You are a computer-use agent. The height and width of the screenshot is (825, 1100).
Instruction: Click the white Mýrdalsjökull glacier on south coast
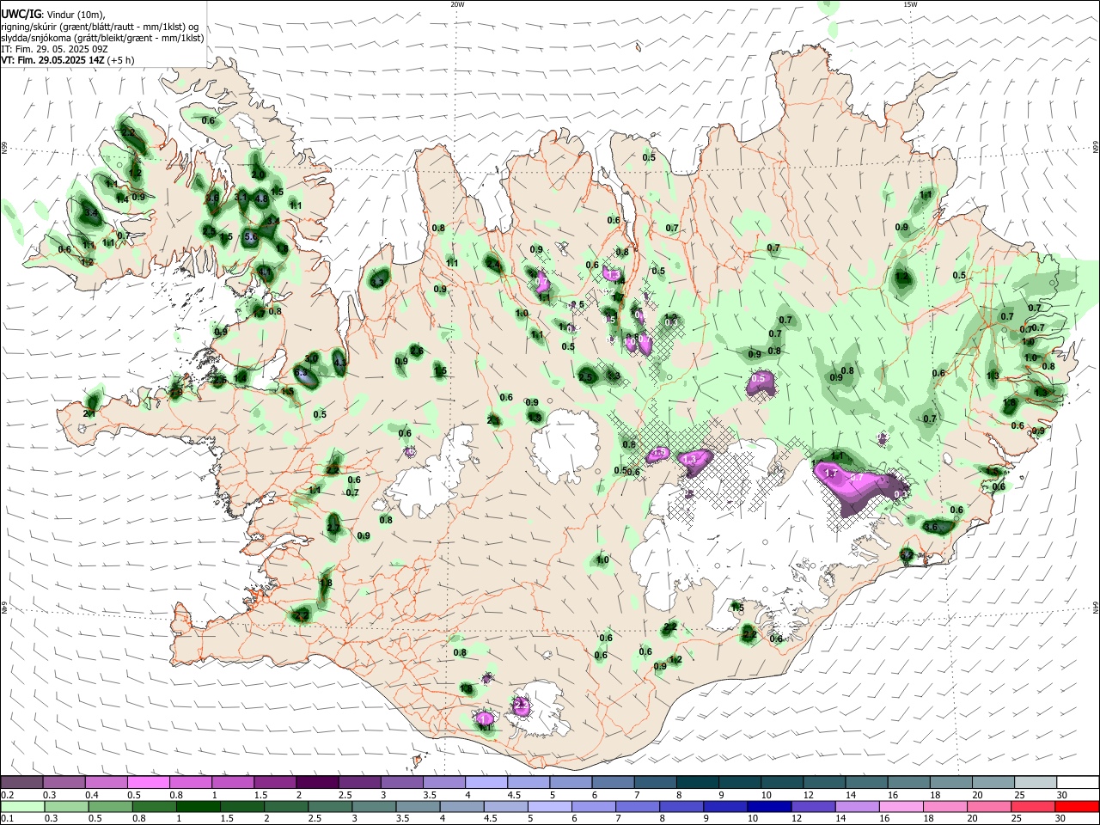coord(546,712)
